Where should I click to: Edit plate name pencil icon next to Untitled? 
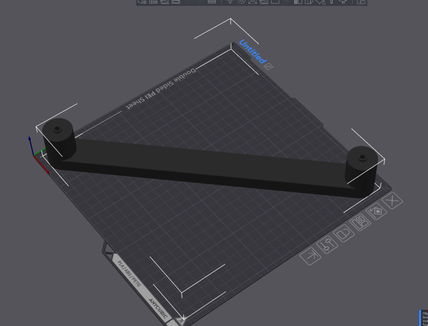[x=269, y=66]
